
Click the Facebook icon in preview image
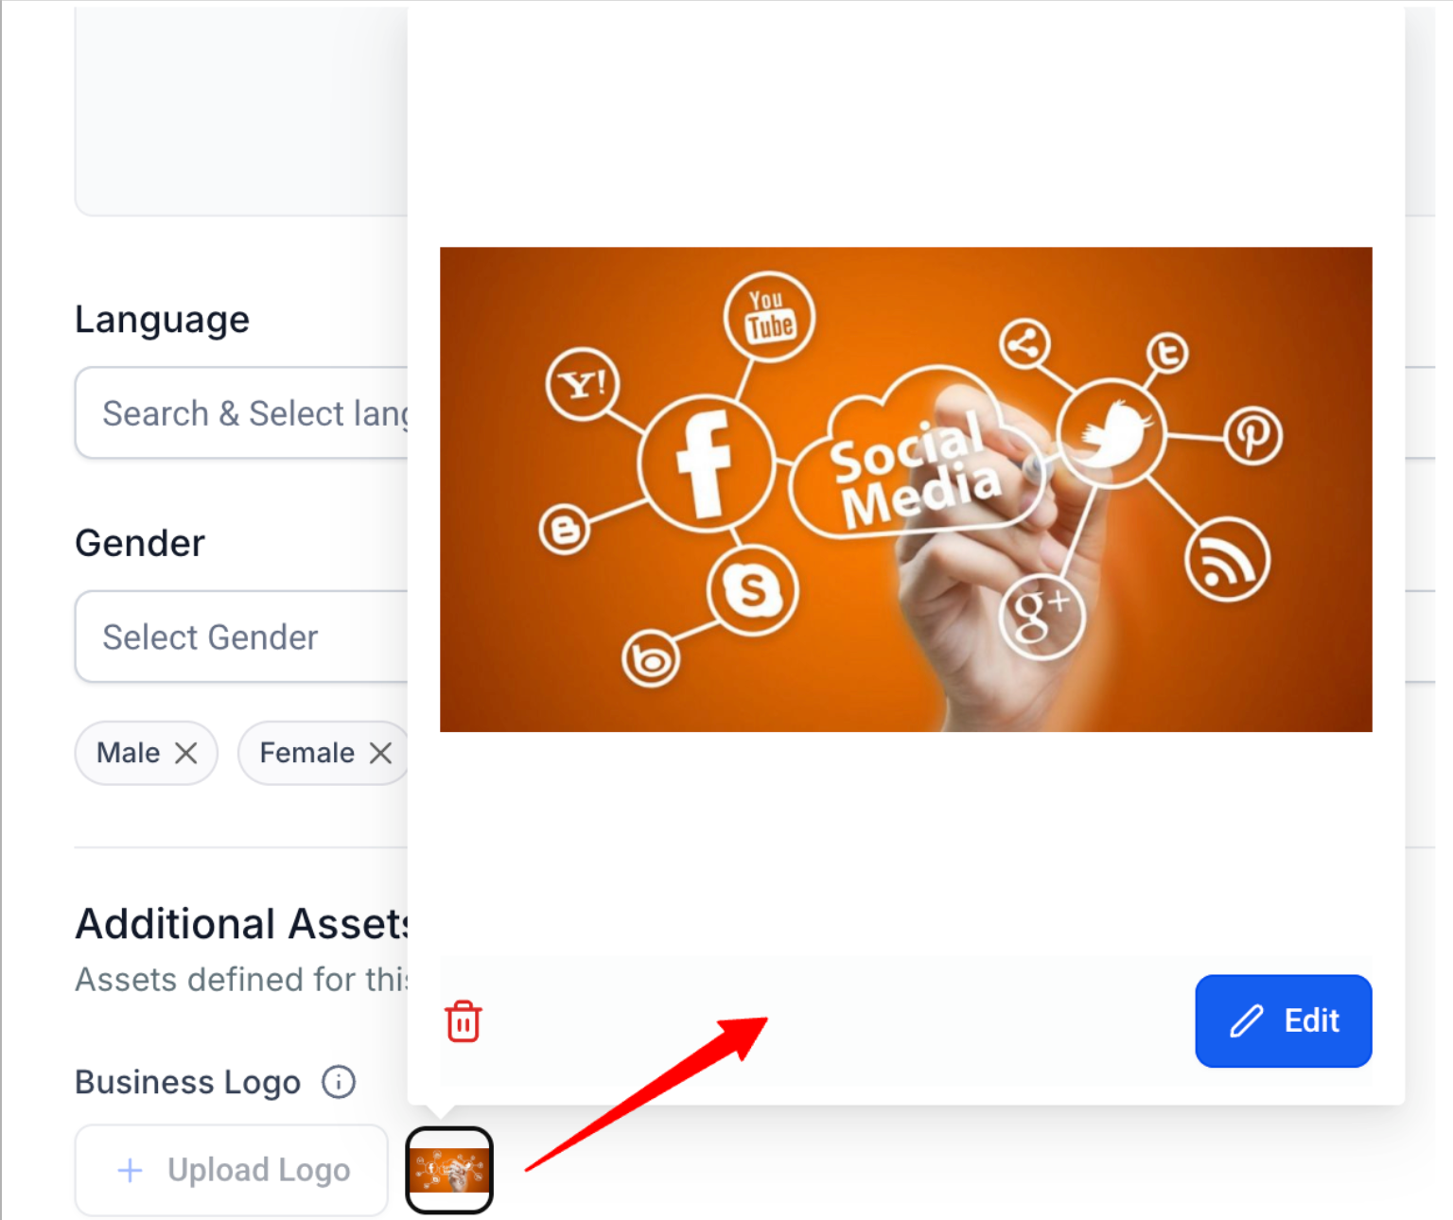[706, 463]
